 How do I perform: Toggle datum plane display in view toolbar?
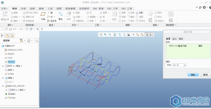[x=137, y=34]
